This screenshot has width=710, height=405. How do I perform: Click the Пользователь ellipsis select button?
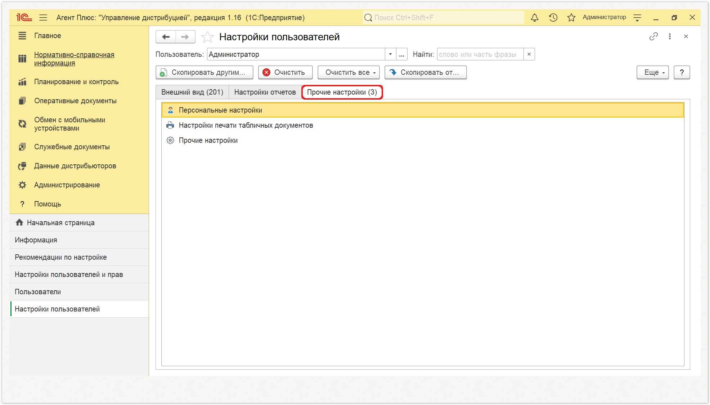(x=401, y=54)
